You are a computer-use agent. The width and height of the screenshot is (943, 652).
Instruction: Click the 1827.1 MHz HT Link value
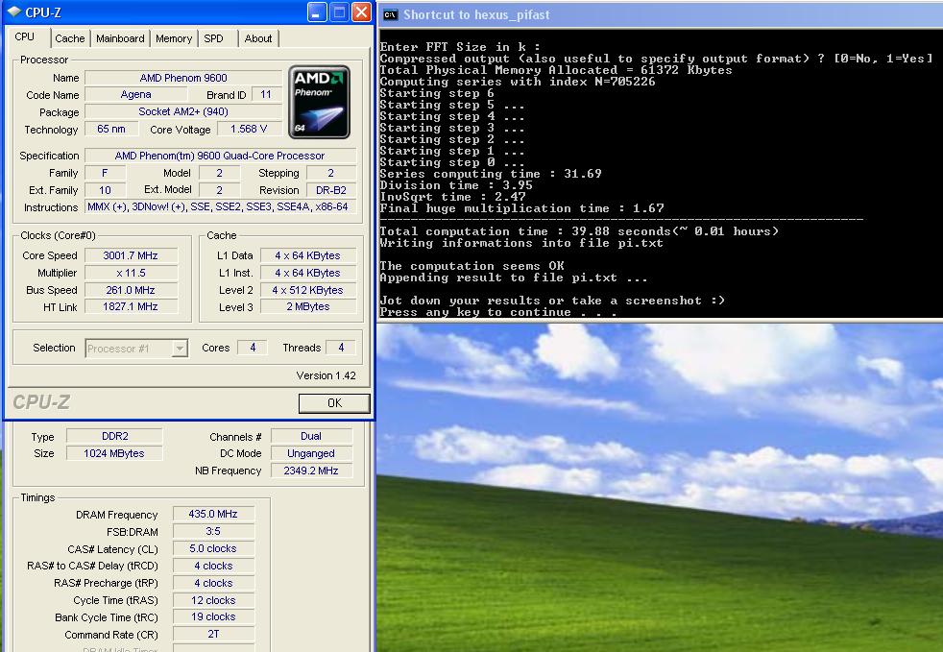point(132,306)
